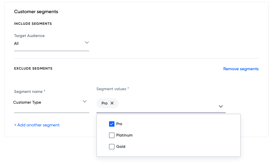Click the Pro chip in Segment values
Image resolution: width=274 pixels, height=164 pixels.
[x=104, y=103]
